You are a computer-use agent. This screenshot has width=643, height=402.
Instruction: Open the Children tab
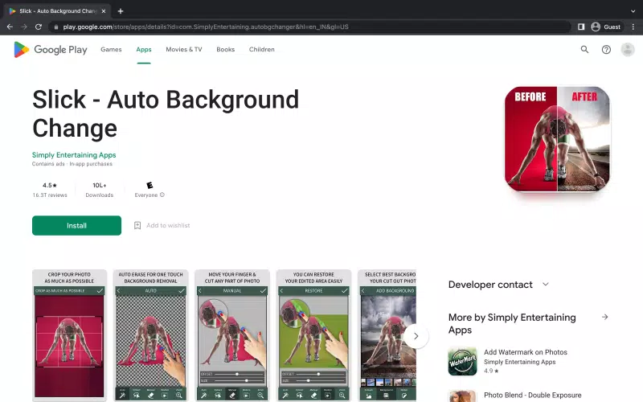pos(262,49)
